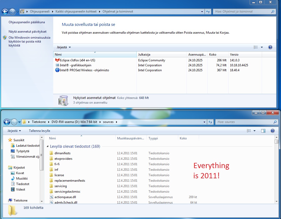This screenshot has height=219, width=281.
Task: Open Järjestä dropdown in Ohjelmat ja toiminnot
Action: tap(64, 47)
